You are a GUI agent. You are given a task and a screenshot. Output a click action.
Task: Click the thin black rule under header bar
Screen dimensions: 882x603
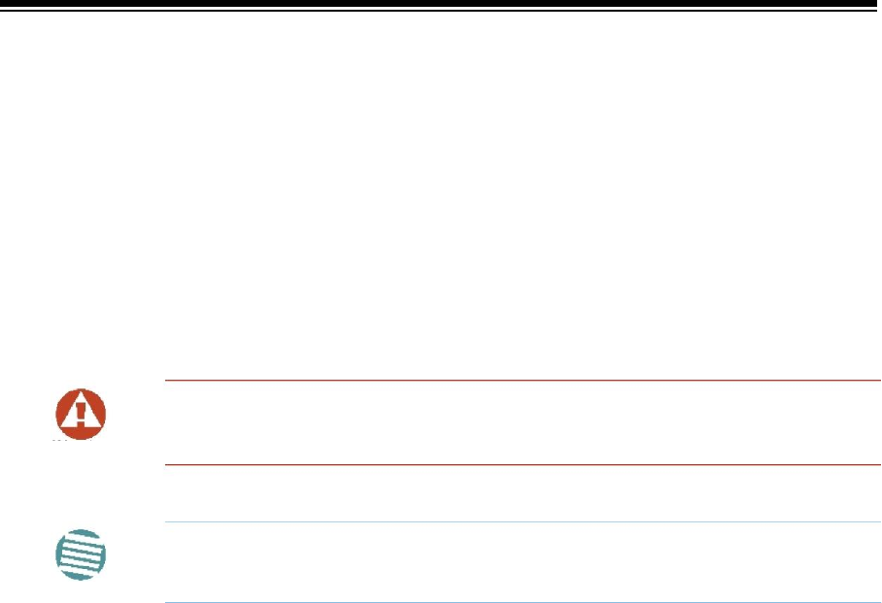439,11
